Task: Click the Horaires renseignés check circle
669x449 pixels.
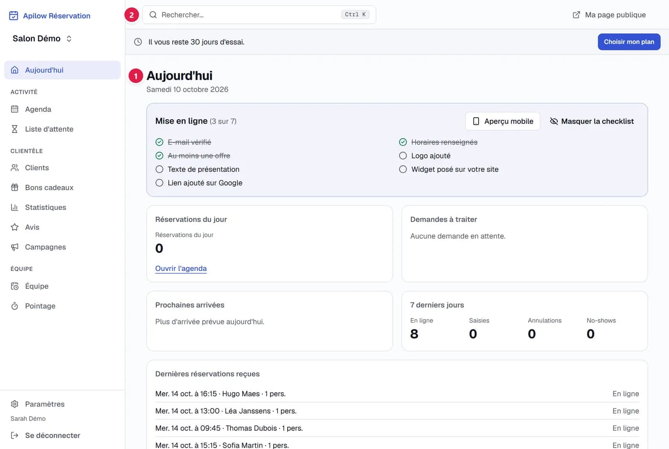Action: coord(403,142)
